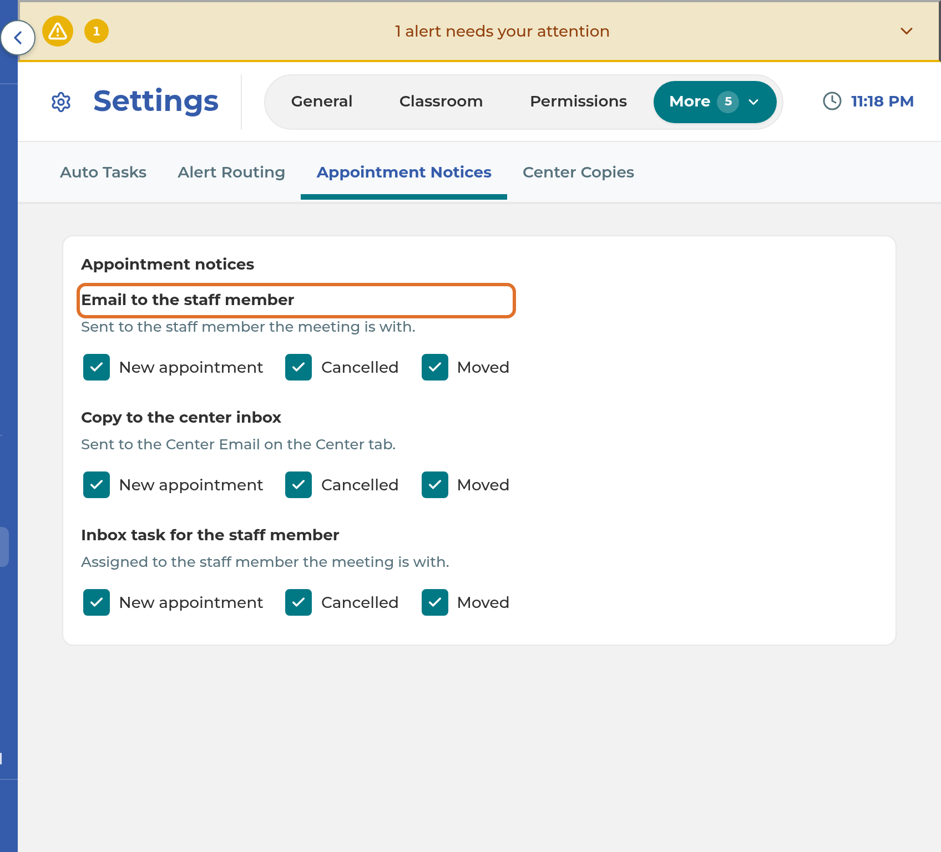Screen dimensions: 941x852
Task: Click the clock icon beside 11:18 PM
Action: [x=832, y=101]
